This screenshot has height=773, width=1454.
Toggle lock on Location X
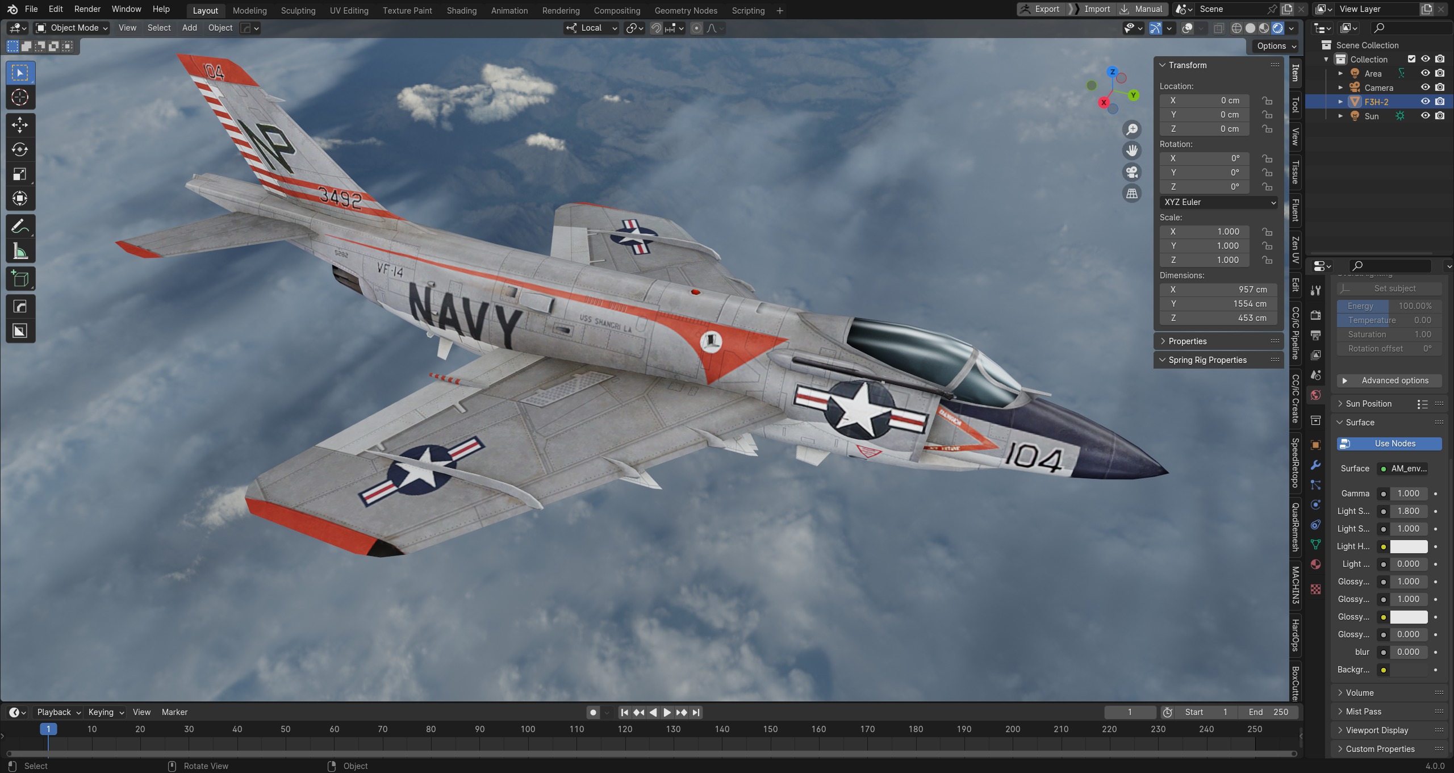1267,101
